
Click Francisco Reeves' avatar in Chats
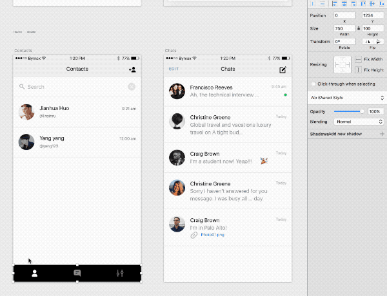coord(177,91)
